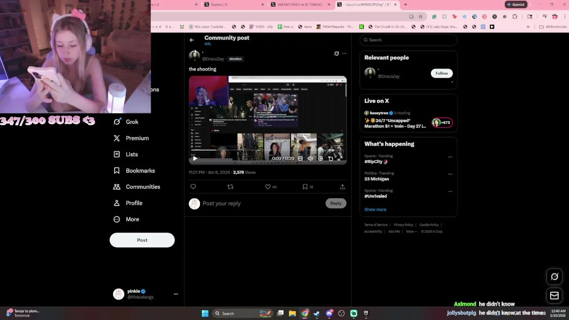
Task: Open the floating Grok button
Action: tap(554, 277)
